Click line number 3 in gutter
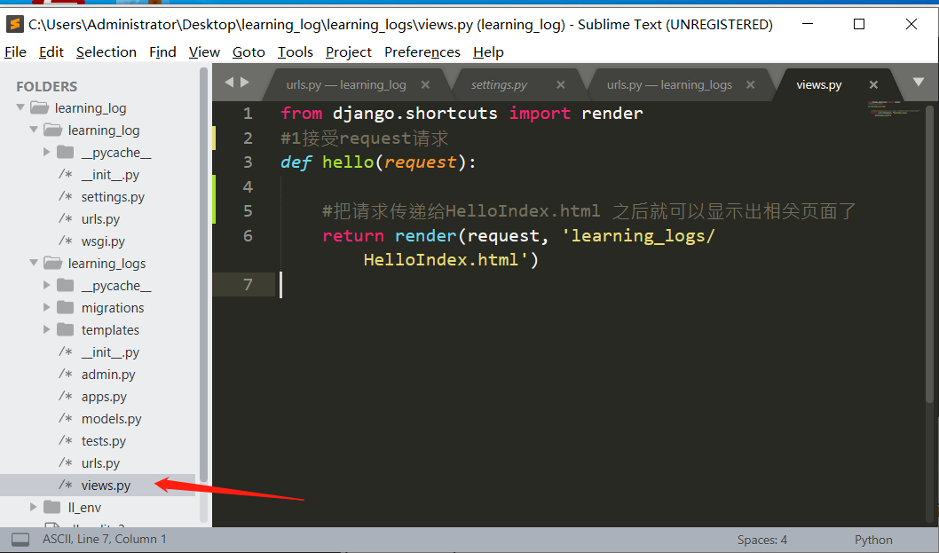This screenshot has height=553, width=939. [x=248, y=162]
